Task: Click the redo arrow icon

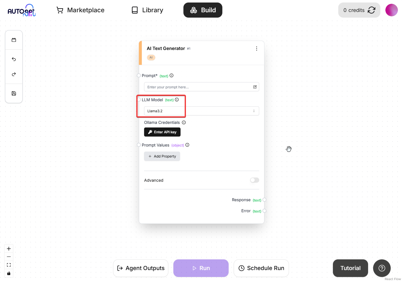Action: (14, 74)
